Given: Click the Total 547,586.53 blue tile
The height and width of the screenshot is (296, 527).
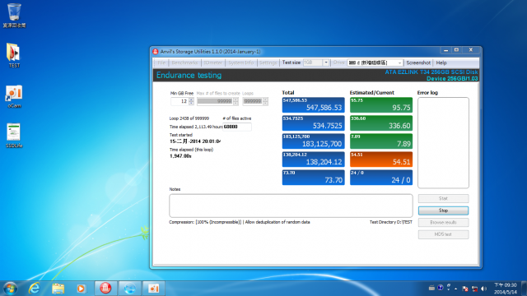Looking at the screenshot, I should pos(313,105).
